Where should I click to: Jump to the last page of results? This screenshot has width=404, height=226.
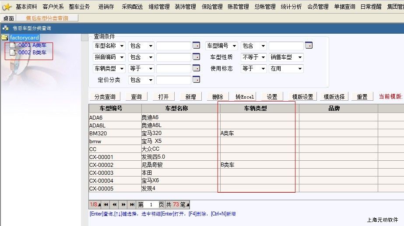pyautogui.click(x=132, y=205)
